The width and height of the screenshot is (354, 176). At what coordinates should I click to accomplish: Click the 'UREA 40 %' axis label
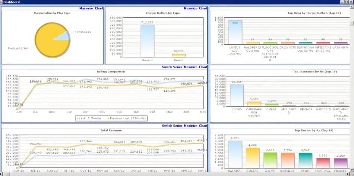pyautogui.click(x=341, y=48)
